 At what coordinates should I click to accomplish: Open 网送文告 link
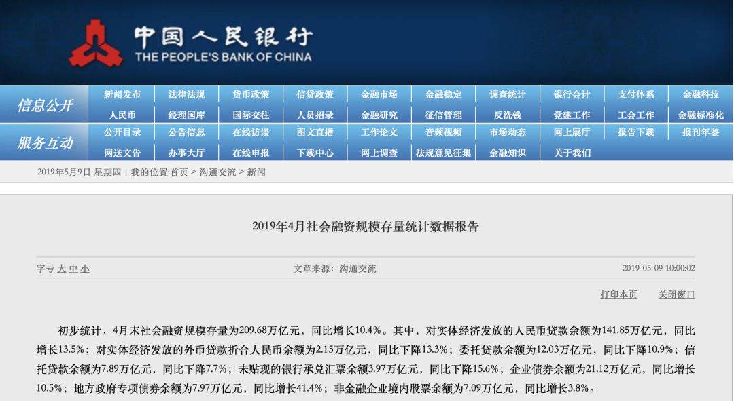(122, 153)
